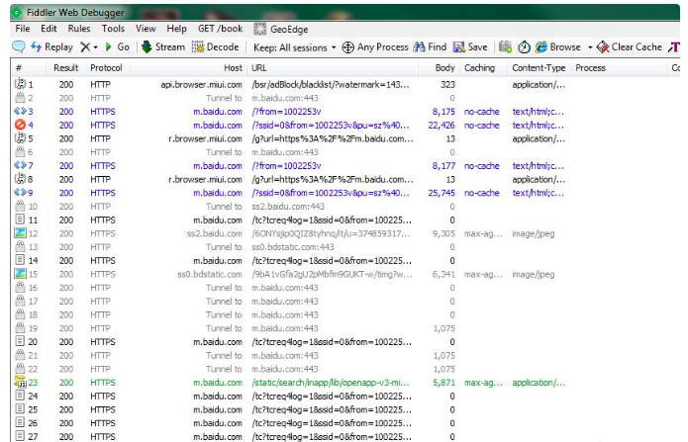Open the Browse dropdown arrow

click(x=590, y=47)
